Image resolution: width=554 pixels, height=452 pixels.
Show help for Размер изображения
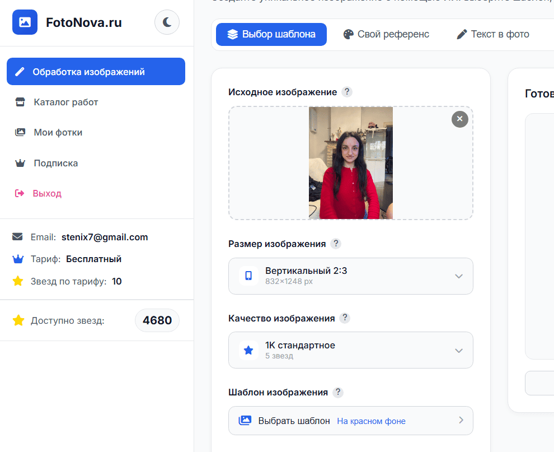(x=335, y=244)
